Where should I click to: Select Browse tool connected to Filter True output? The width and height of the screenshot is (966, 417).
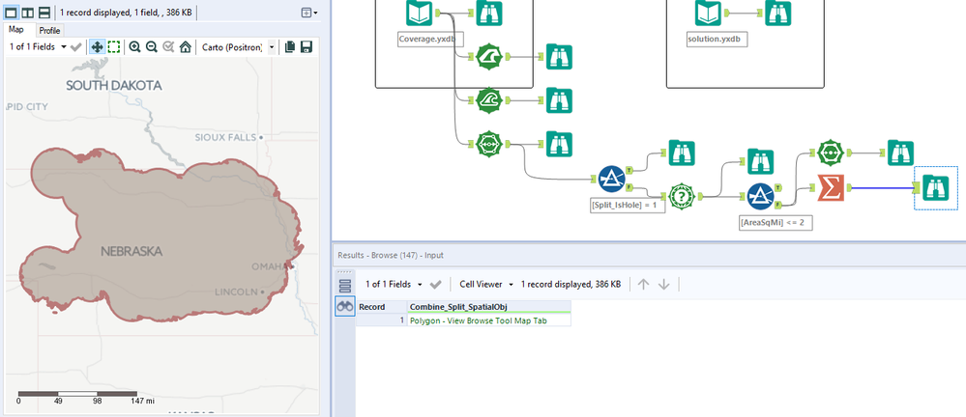pos(682,153)
